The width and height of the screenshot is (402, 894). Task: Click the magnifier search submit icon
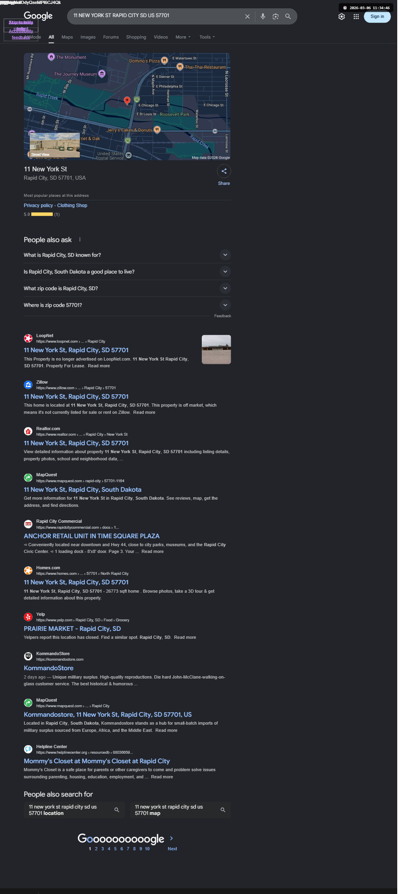288,16
